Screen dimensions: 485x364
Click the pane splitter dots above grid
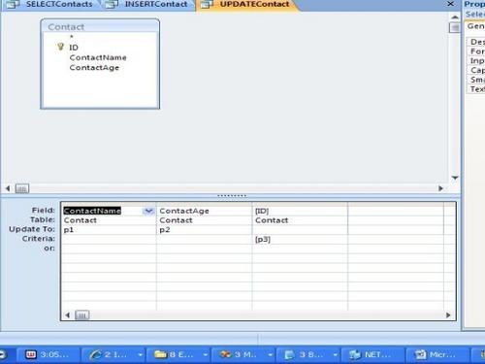coord(232,196)
